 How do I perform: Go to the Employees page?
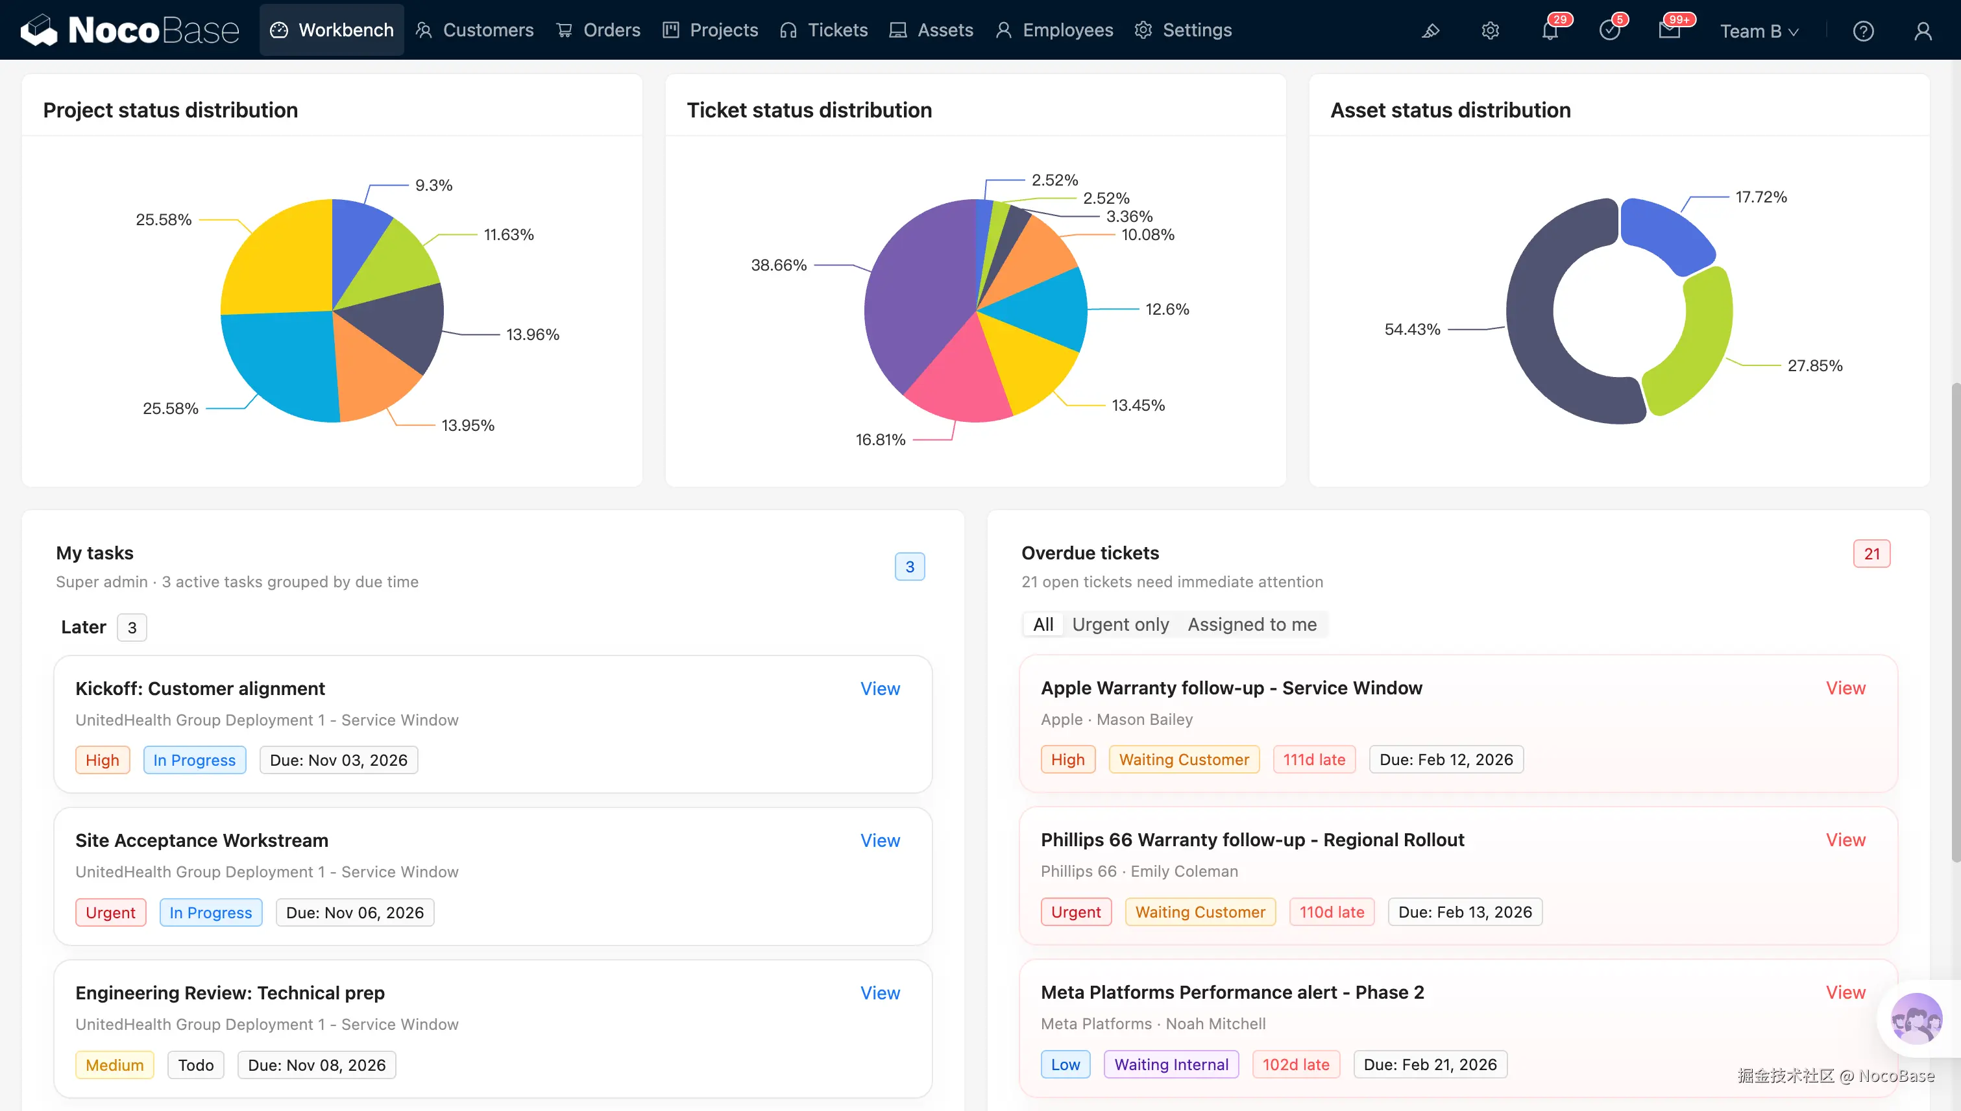[1054, 30]
